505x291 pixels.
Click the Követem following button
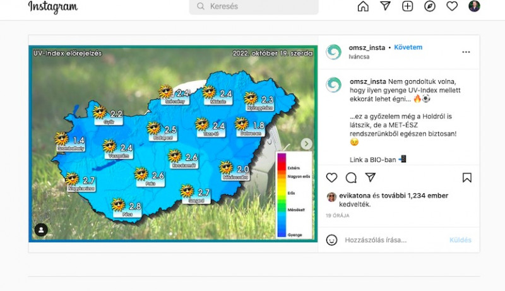(408, 47)
